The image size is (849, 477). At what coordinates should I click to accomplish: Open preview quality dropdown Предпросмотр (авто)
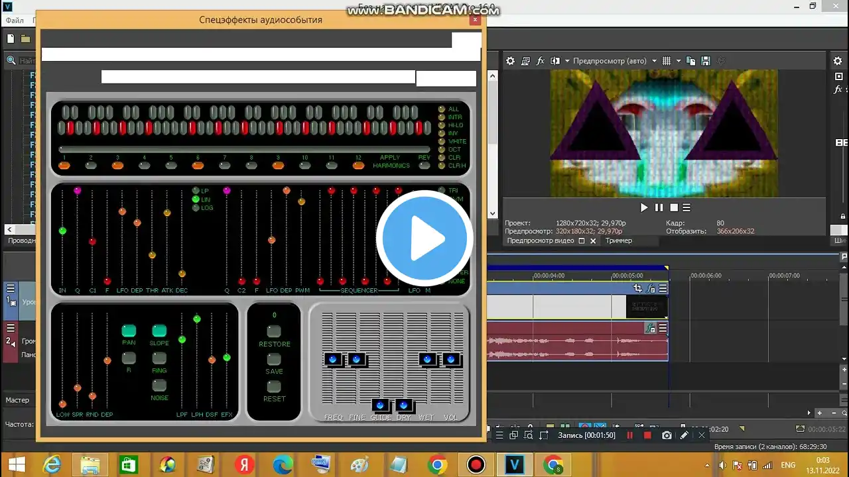pos(610,61)
